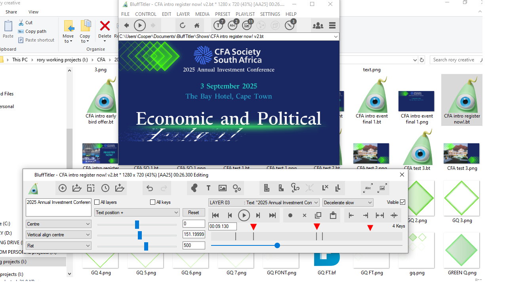Image resolution: width=507 pixels, height=285 pixels.
Task: Click the BluffTitler mascot icon in edit window
Action: 34,188
